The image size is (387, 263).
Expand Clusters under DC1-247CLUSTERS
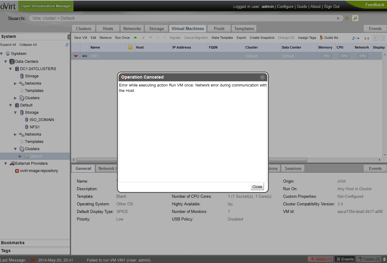(15, 98)
